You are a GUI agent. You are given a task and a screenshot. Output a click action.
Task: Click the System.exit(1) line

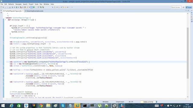click(18, 32)
